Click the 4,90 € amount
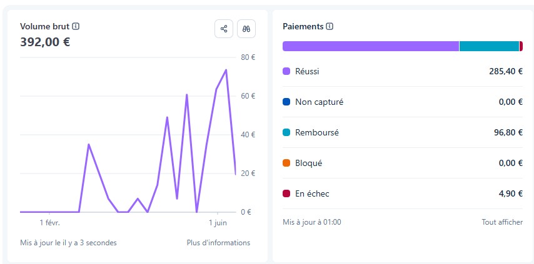534x264 pixels. point(510,193)
